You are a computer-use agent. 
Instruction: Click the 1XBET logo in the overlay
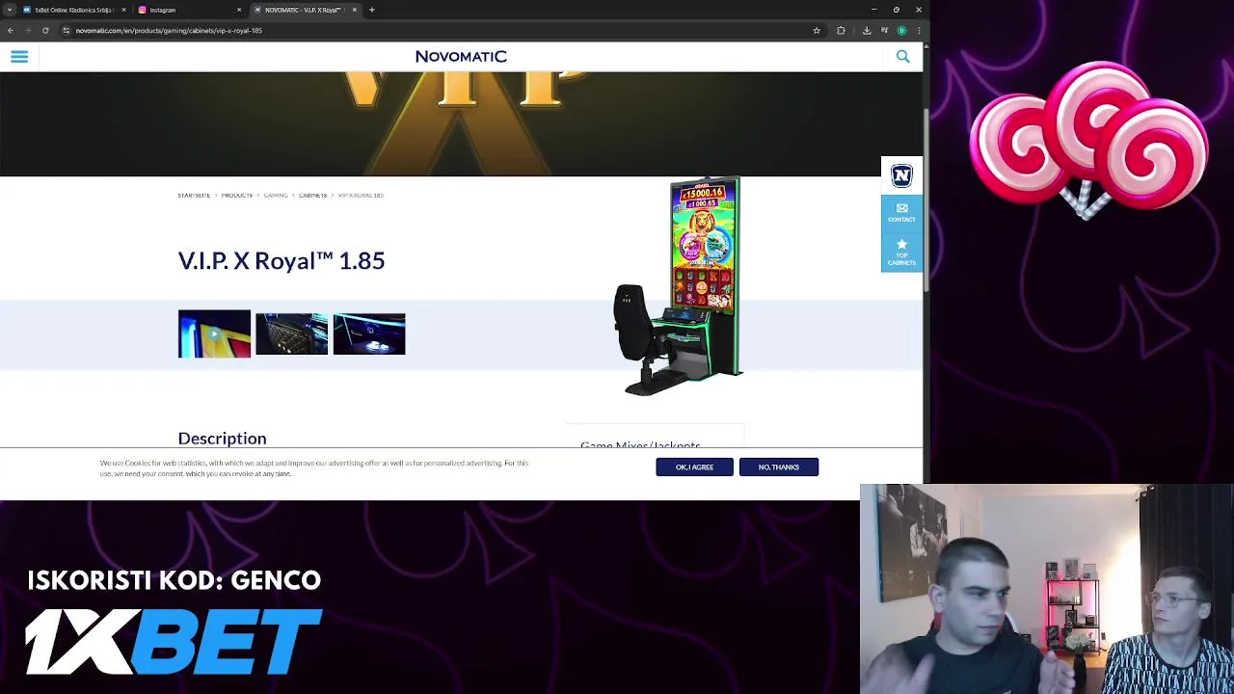point(173,642)
